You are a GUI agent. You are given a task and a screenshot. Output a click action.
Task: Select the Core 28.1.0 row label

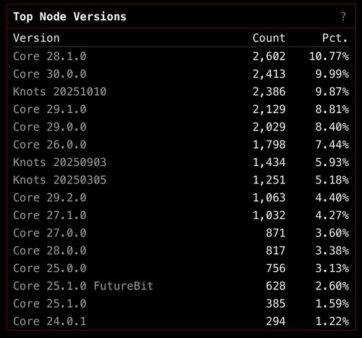pyautogui.click(x=50, y=57)
